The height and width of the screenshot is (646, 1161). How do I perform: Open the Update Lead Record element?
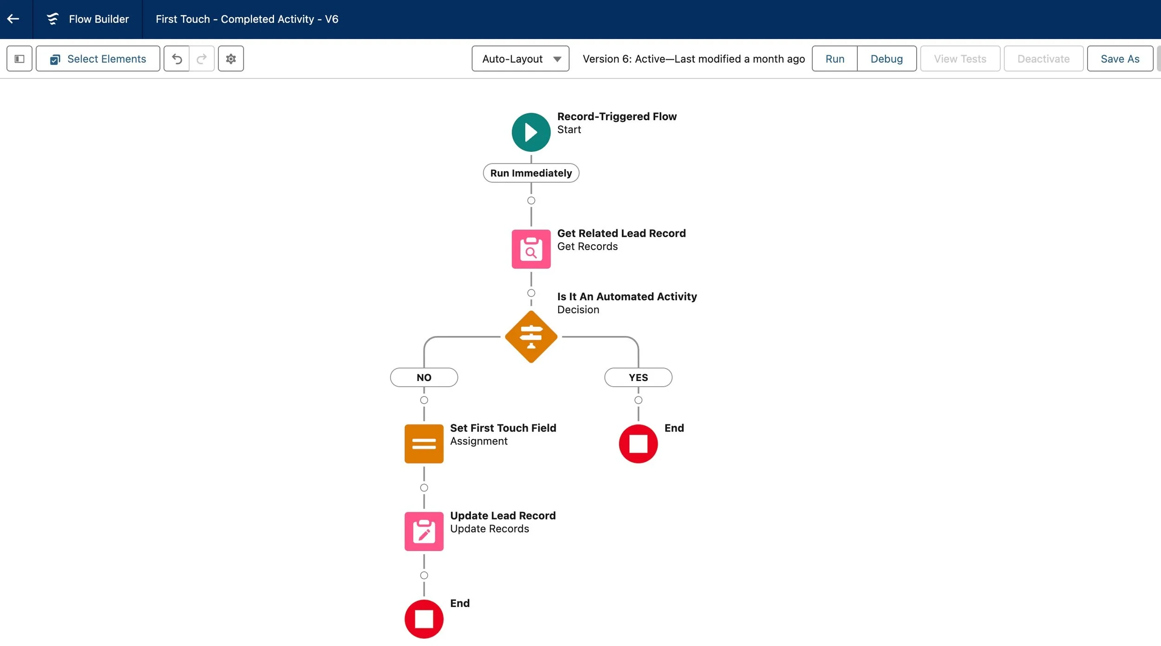(423, 531)
